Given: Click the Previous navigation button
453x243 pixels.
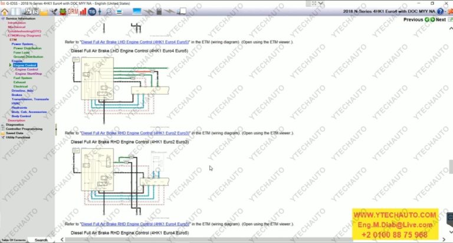Looking at the screenshot, I should coord(413,19).
